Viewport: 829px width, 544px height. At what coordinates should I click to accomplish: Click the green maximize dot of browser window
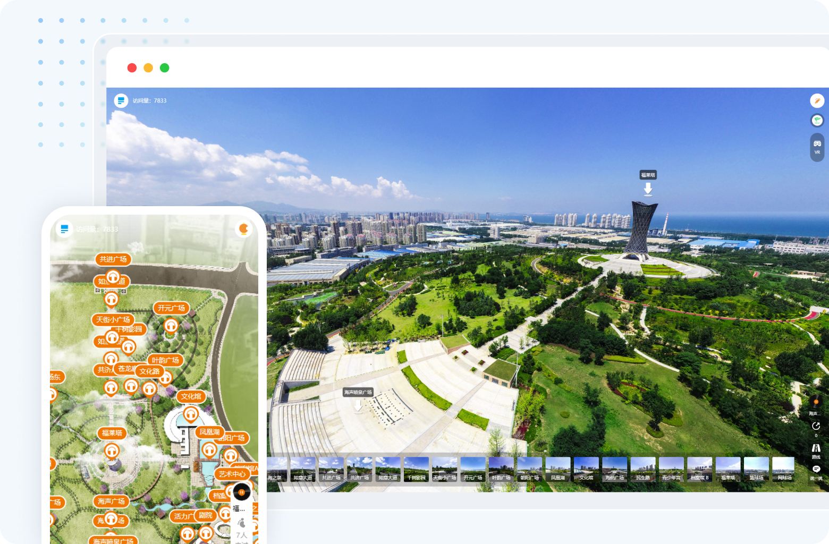tap(165, 67)
